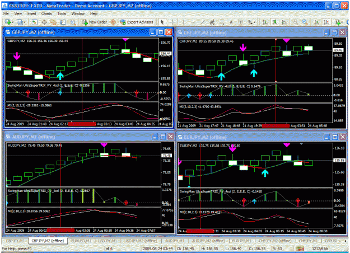
Task: Switch to bar chart display
Action: [265, 22]
